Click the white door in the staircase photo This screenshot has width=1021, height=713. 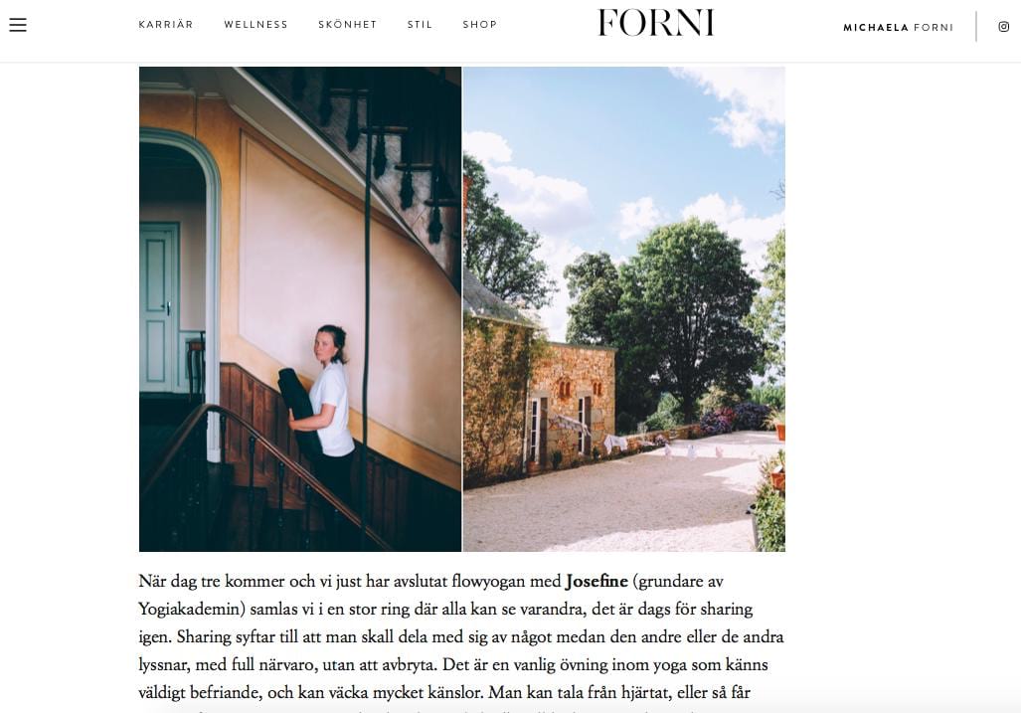point(159,306)
